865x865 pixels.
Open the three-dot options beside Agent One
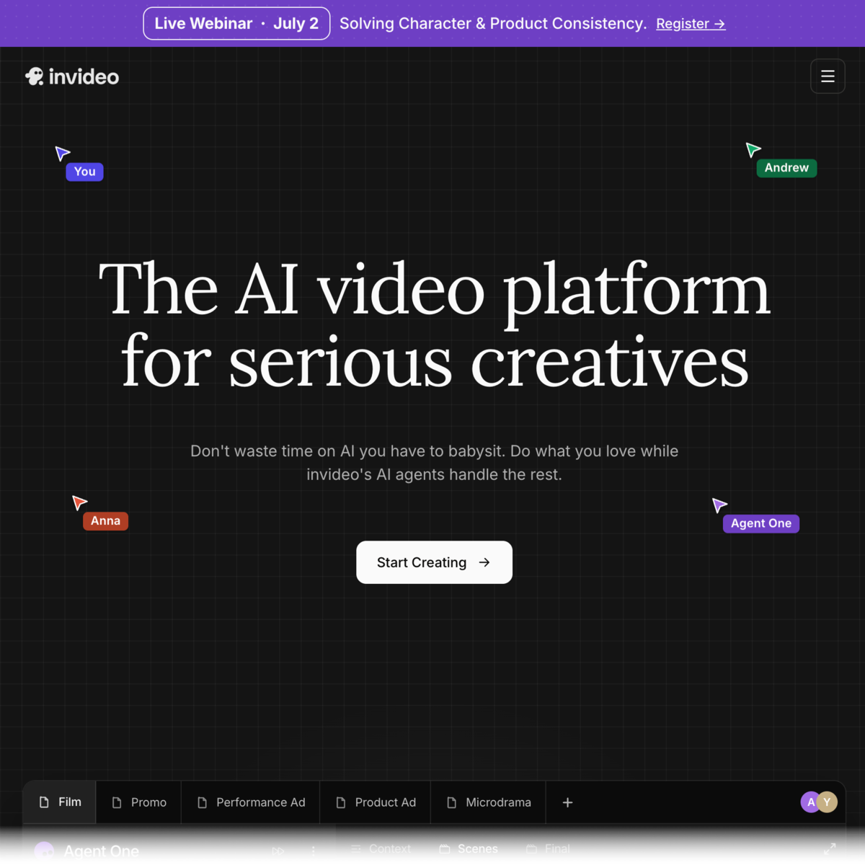pos(313,851)
